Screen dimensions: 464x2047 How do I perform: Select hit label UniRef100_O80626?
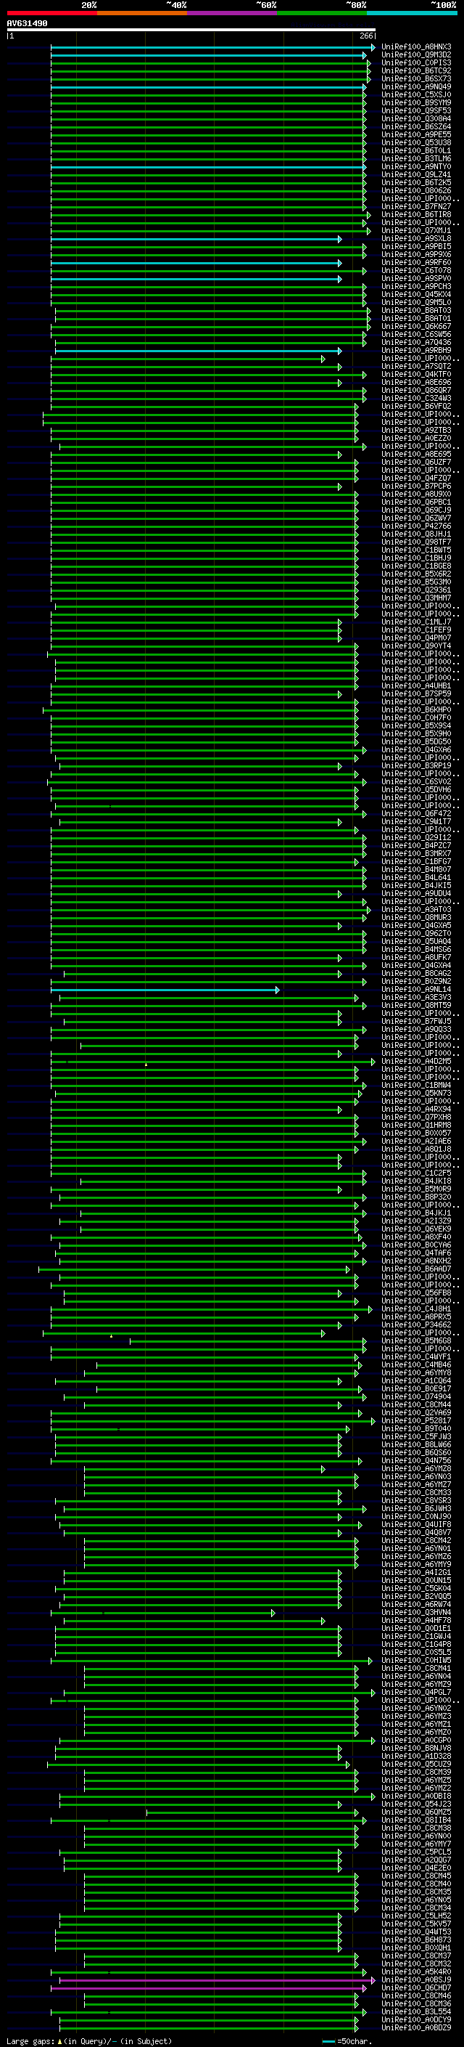click(416, 191)
